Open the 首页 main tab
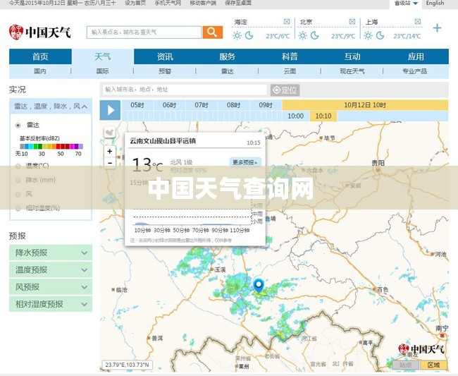 tap(40, 56)
